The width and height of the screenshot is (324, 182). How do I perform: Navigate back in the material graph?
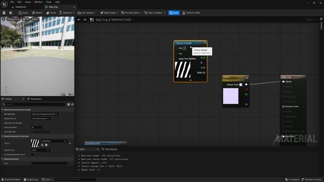tap(79, 20)
